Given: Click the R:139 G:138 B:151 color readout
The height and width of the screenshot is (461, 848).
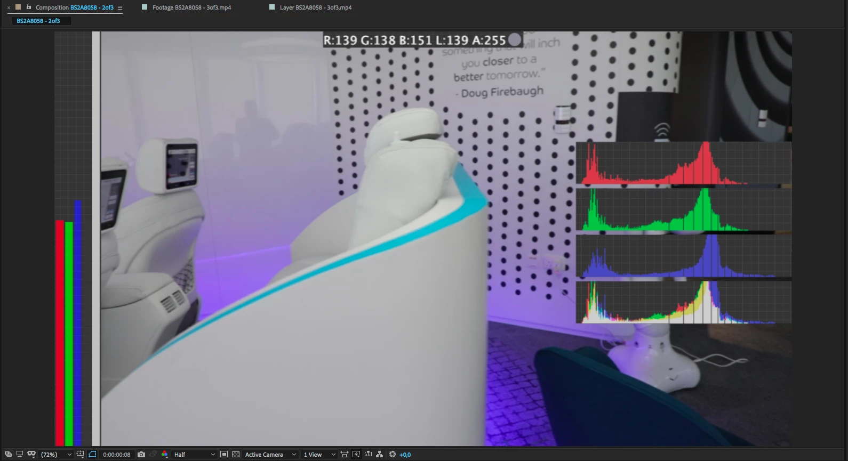Looking at the screenshot, I should tap(414, 41).
